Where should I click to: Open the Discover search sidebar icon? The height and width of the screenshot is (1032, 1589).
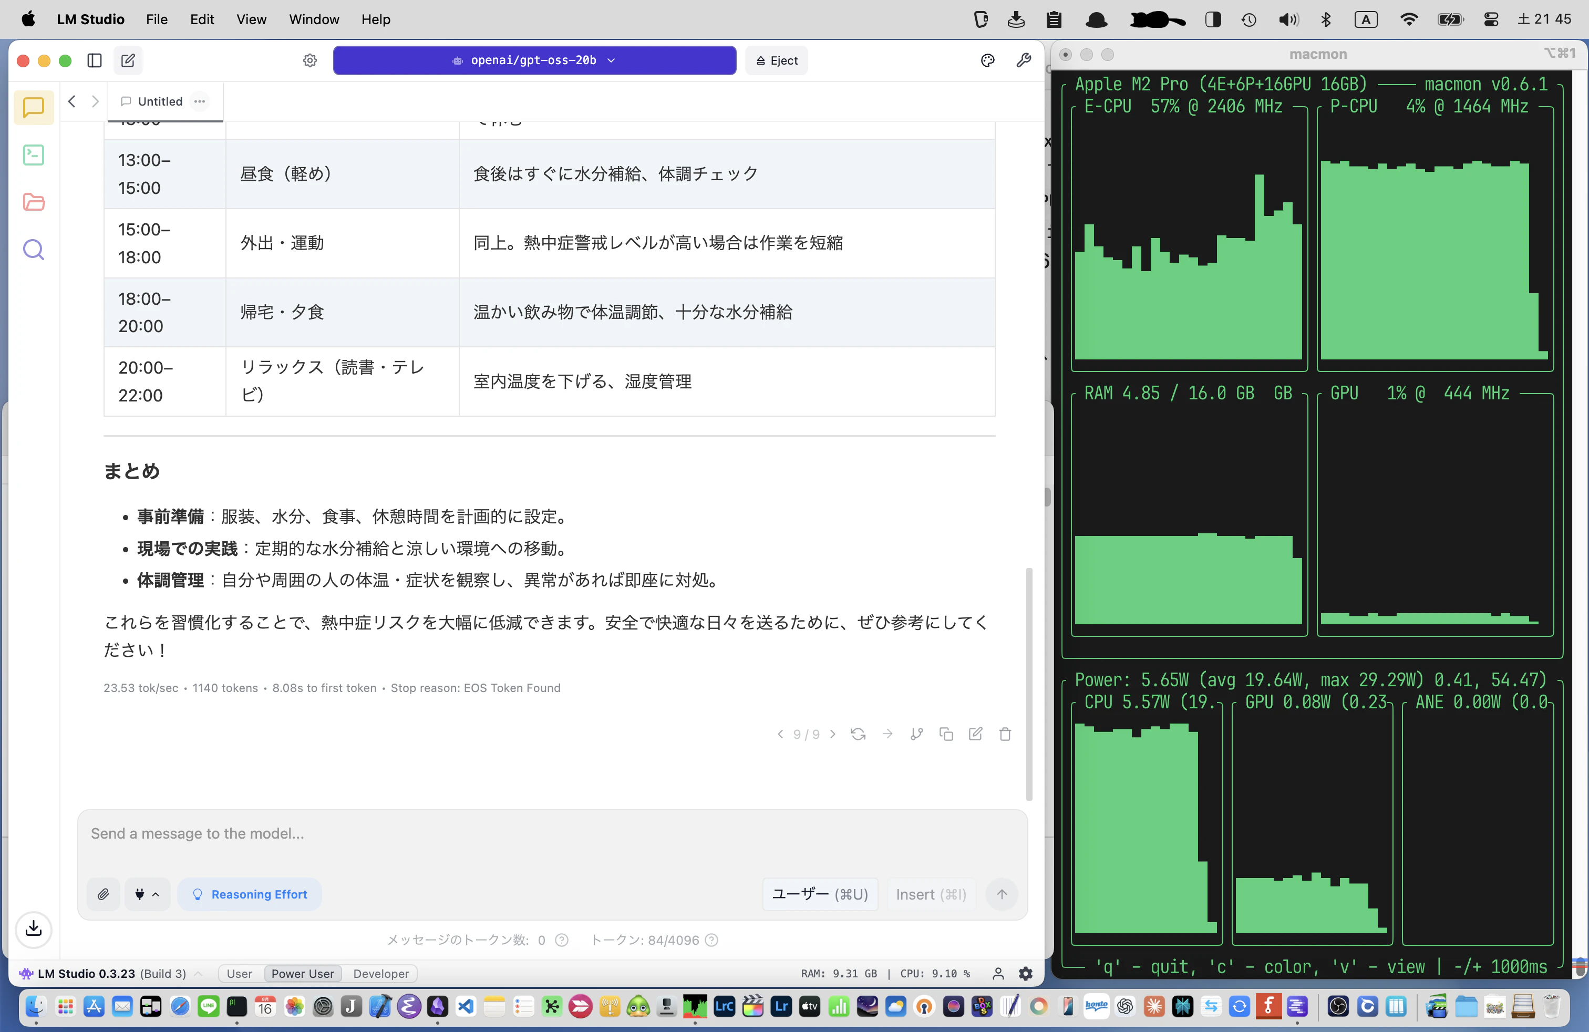(x=34, y=250)
